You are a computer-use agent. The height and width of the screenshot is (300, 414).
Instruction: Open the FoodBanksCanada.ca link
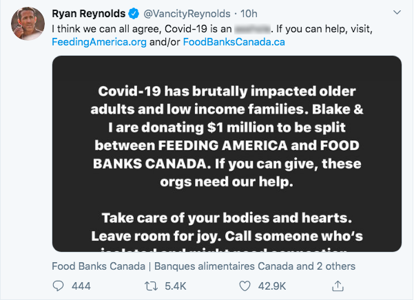234,42
